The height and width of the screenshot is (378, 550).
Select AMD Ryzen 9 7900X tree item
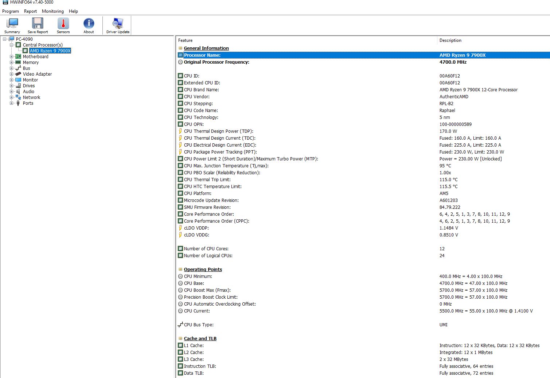(50, 51)
